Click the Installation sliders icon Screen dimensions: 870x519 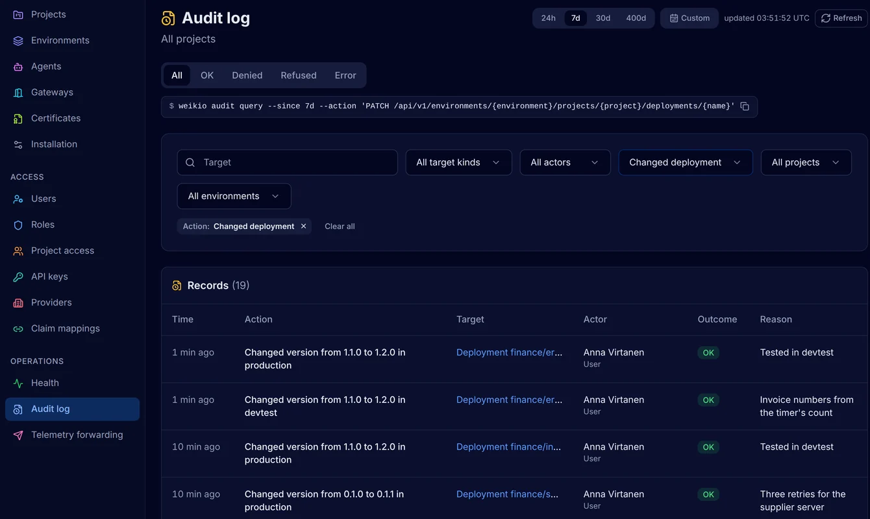[x=18, y=144]
